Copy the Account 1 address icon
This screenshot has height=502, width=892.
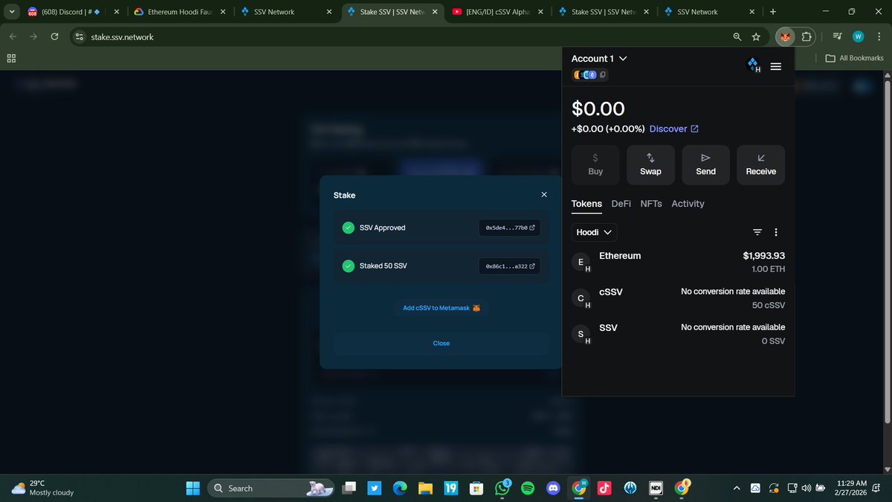603,75
